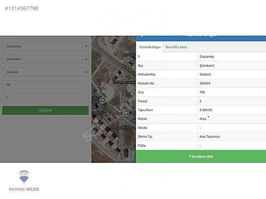
Task: Select the Zemin Tip value Ana Taşınmaz
Action: [x=210, y=137]
